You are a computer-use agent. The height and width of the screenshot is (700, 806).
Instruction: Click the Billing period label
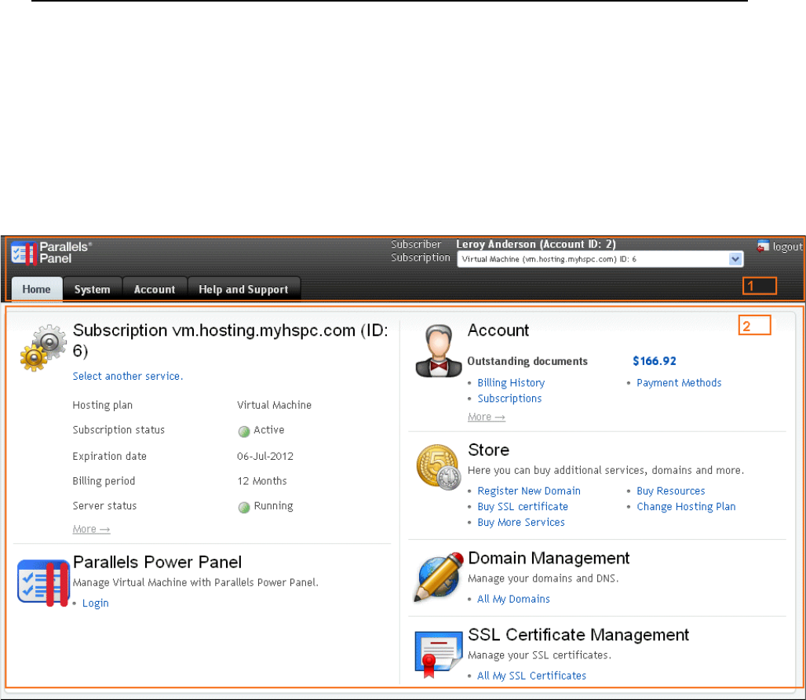pos(104,481)
